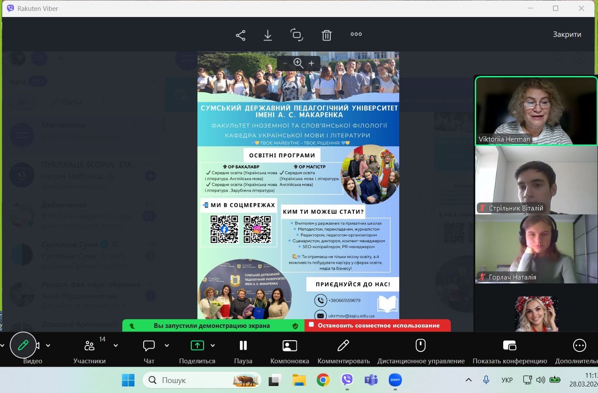
Task: Zoom in with the plus button
Action: 311,63
